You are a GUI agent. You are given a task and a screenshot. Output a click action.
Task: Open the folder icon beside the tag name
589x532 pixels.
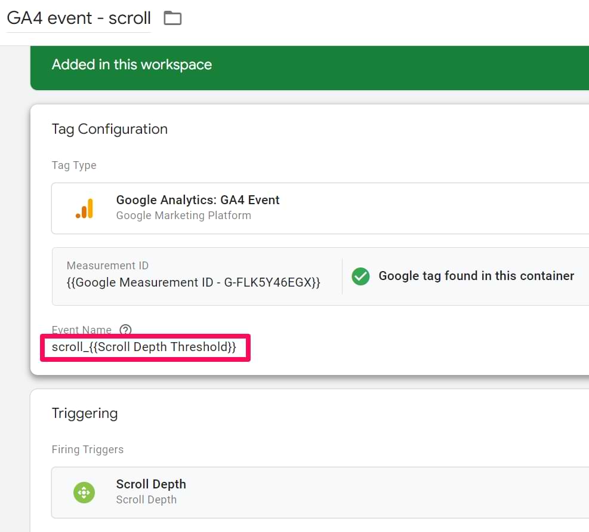(x=172, y=18)
